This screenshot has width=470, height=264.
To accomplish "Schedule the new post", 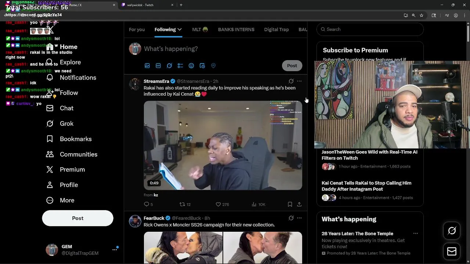I will 202,66.
